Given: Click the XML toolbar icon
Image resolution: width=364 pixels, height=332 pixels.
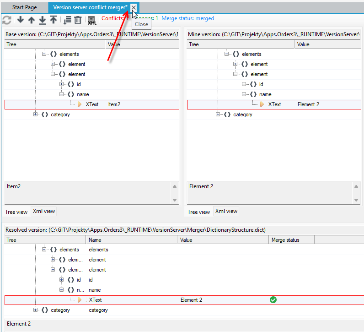Looking at the screenshot, I should click(x=92, y=21).
